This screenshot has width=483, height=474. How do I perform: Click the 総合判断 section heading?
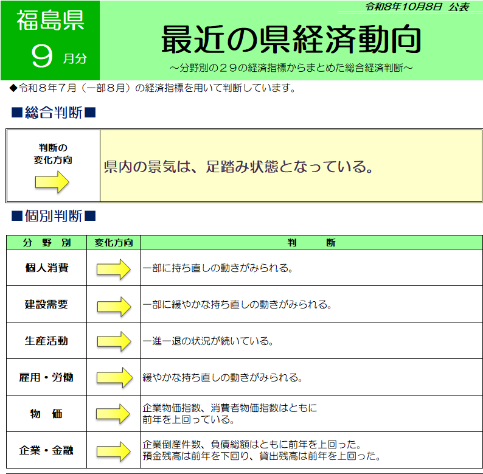(x=54, y=113)
